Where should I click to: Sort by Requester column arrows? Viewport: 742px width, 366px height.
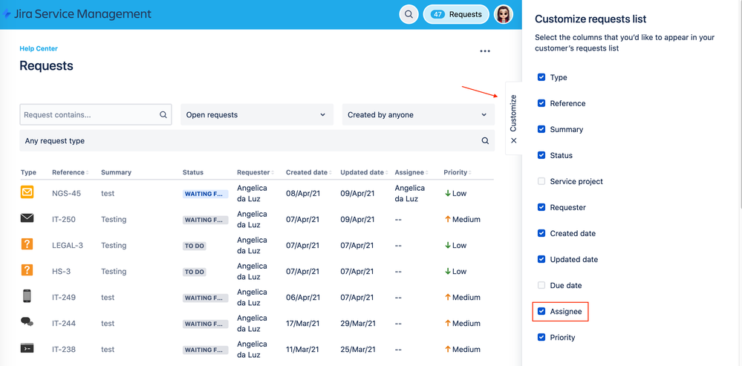[x=273, y=172]
